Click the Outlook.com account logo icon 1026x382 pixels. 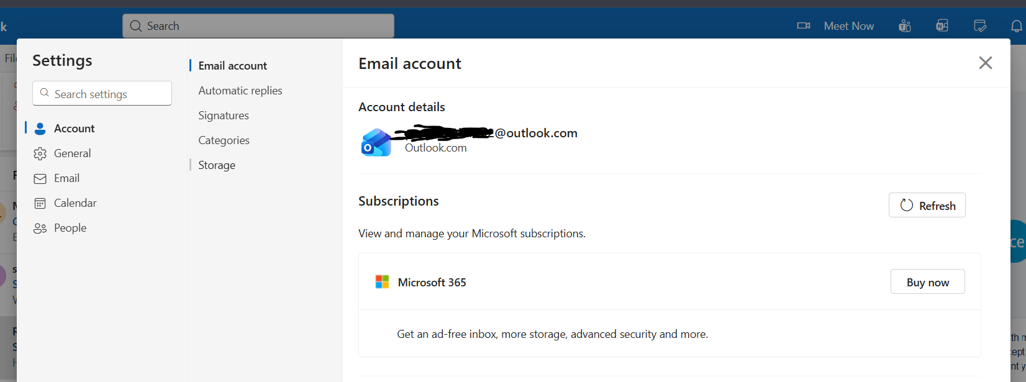coord(376,142)
